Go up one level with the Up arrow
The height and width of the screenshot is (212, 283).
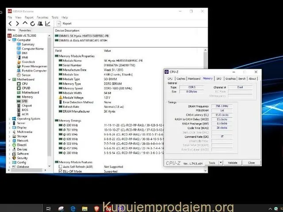(25, 23)
